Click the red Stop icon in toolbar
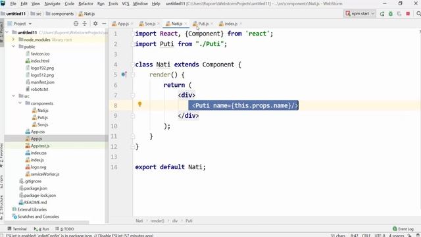421x237 pixels. pyautogui.click(x=408, y=14)
